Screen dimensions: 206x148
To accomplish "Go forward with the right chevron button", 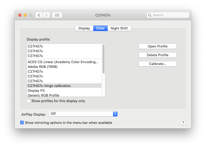I will tap(46, 15).
